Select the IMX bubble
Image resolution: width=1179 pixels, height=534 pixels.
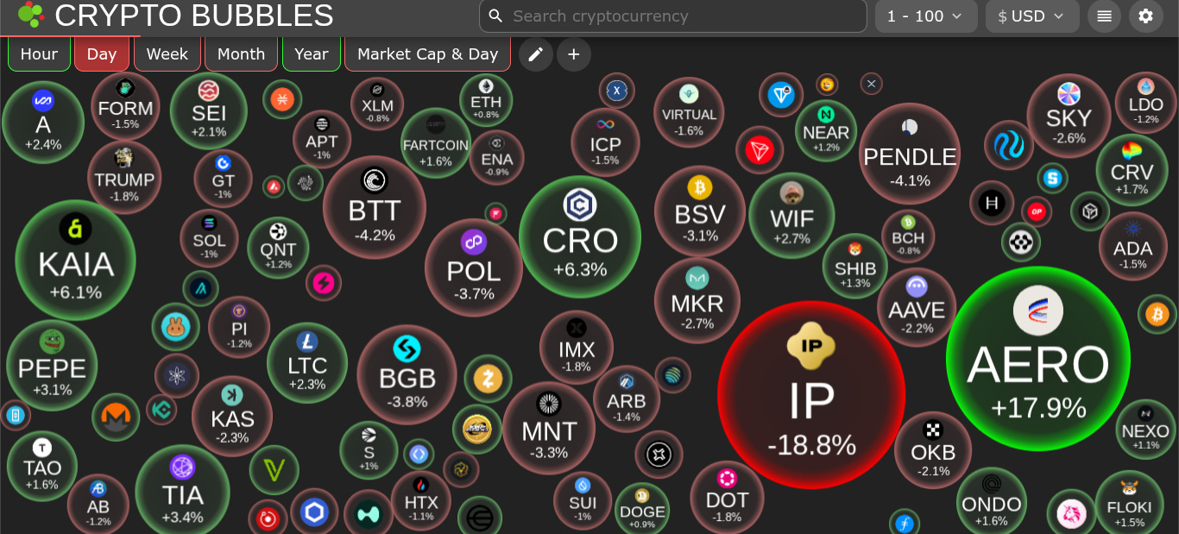tap(577, 348)
